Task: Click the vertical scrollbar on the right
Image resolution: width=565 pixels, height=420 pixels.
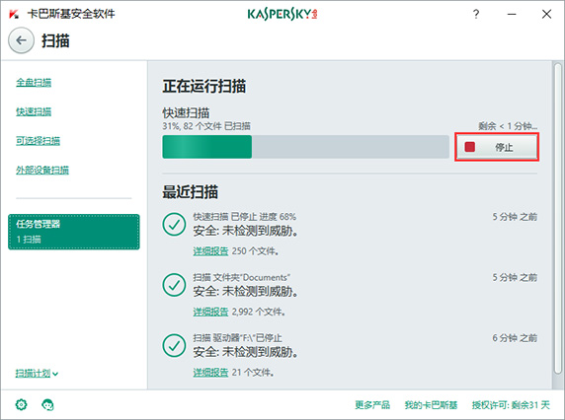Action: 557,219
